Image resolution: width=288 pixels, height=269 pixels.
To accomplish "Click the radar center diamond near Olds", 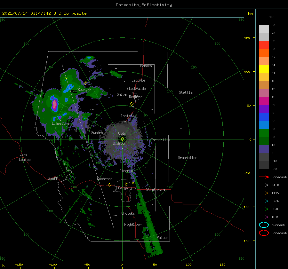I will pos(122,139).
